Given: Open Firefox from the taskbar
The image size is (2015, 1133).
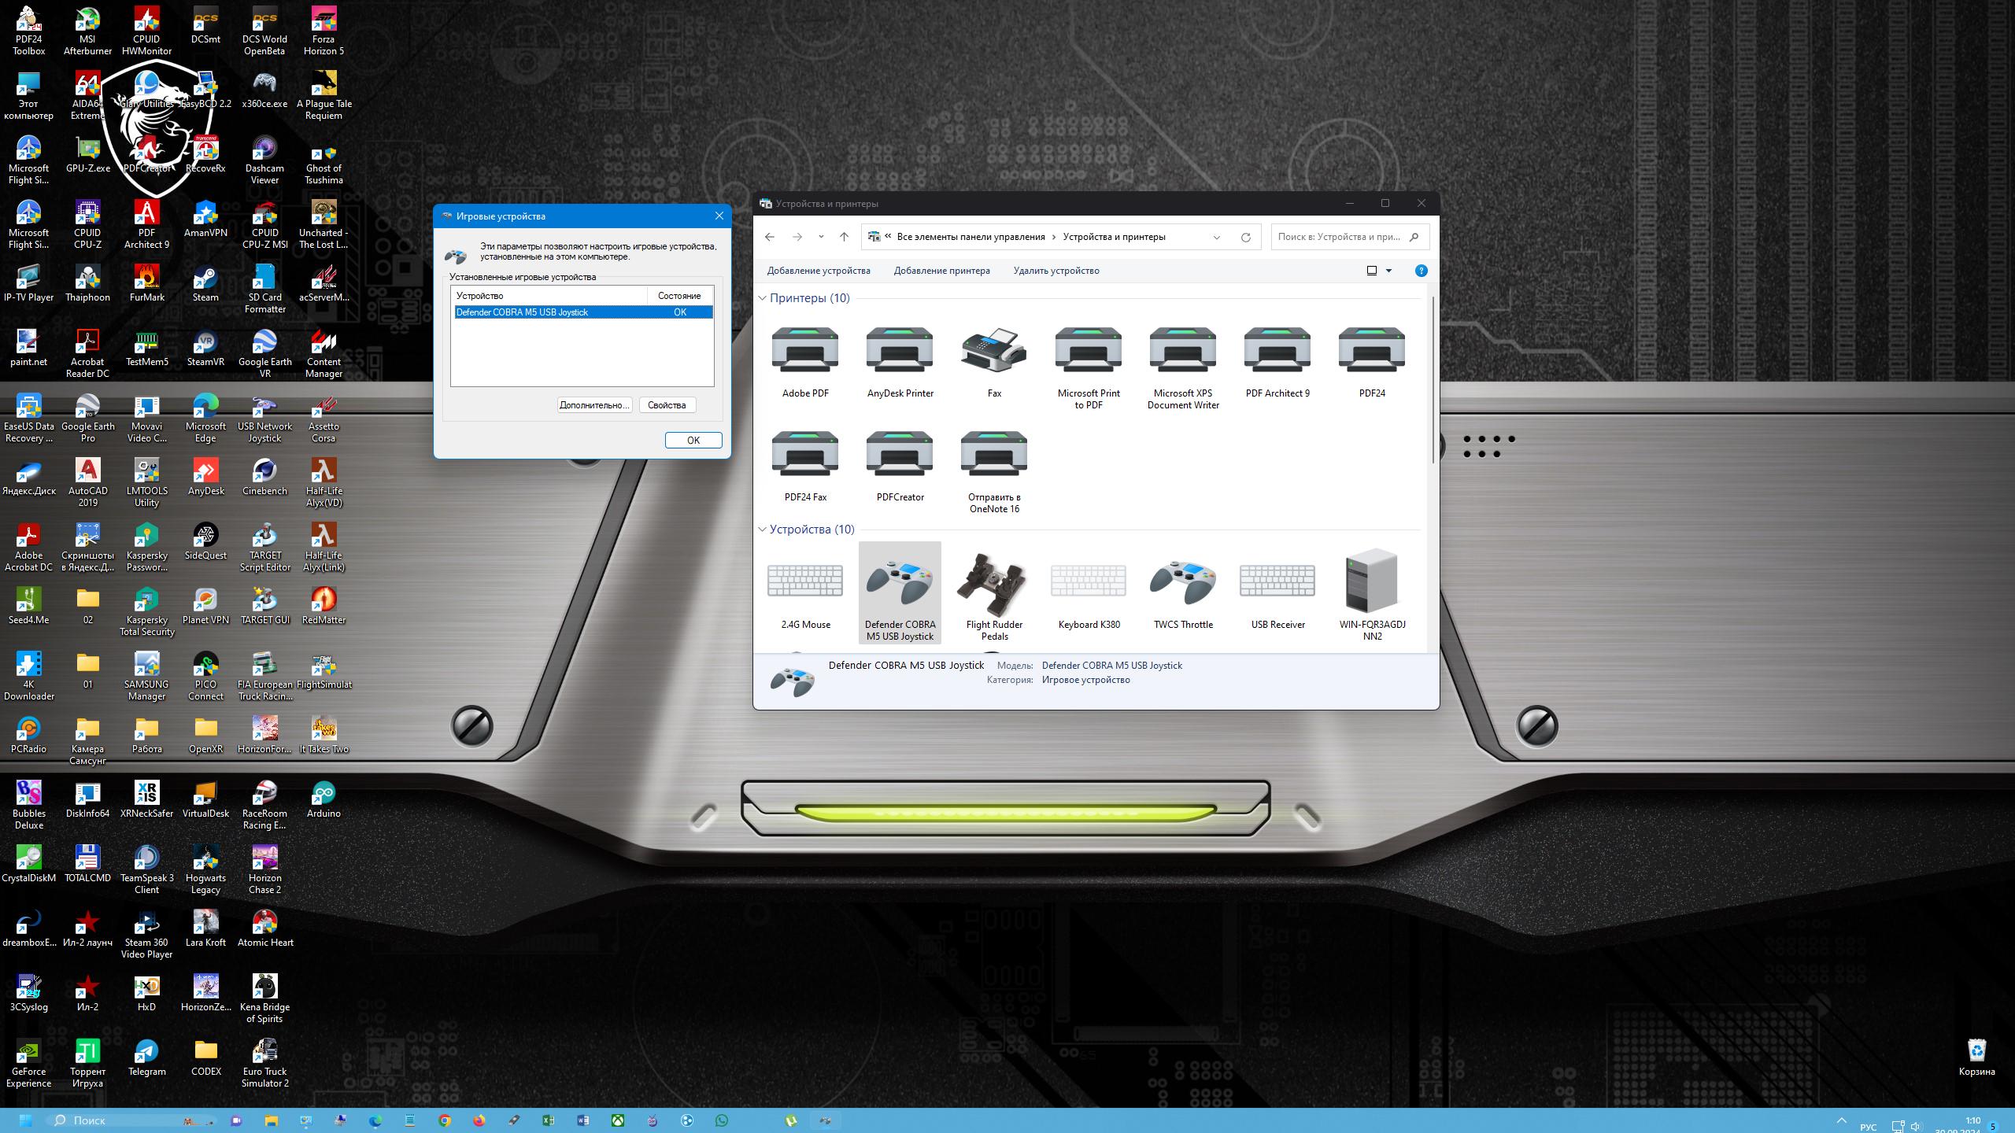Looking at the screenshot, I should (479, 1120).
